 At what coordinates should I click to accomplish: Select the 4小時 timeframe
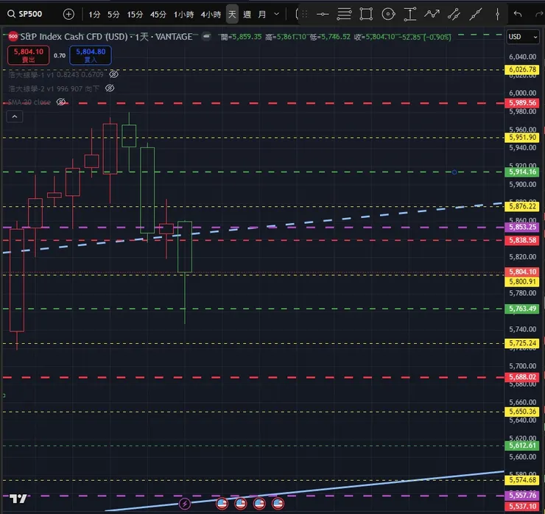pos(211,15)
